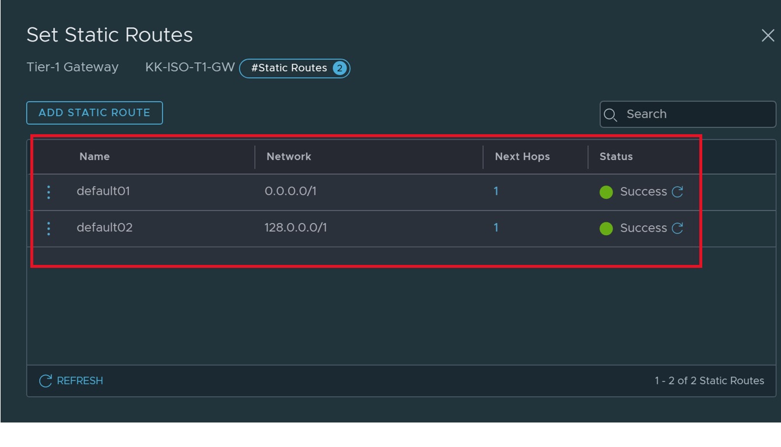Click network value 0.0.0.0/1
This screenshot has height=447, width=781.
pyautogui.click(x=290, y=191)
